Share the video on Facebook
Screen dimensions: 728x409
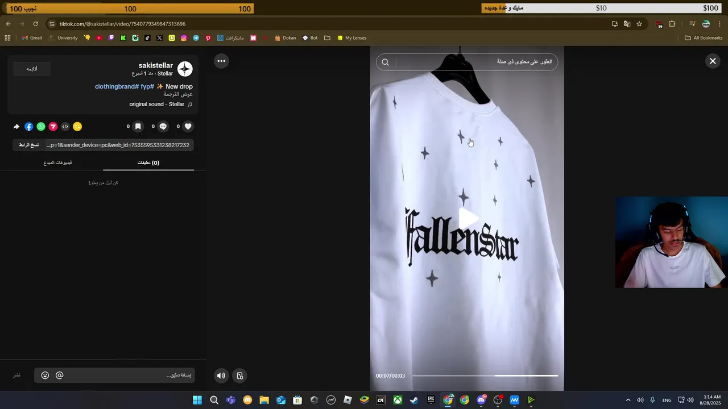(29, 127)
